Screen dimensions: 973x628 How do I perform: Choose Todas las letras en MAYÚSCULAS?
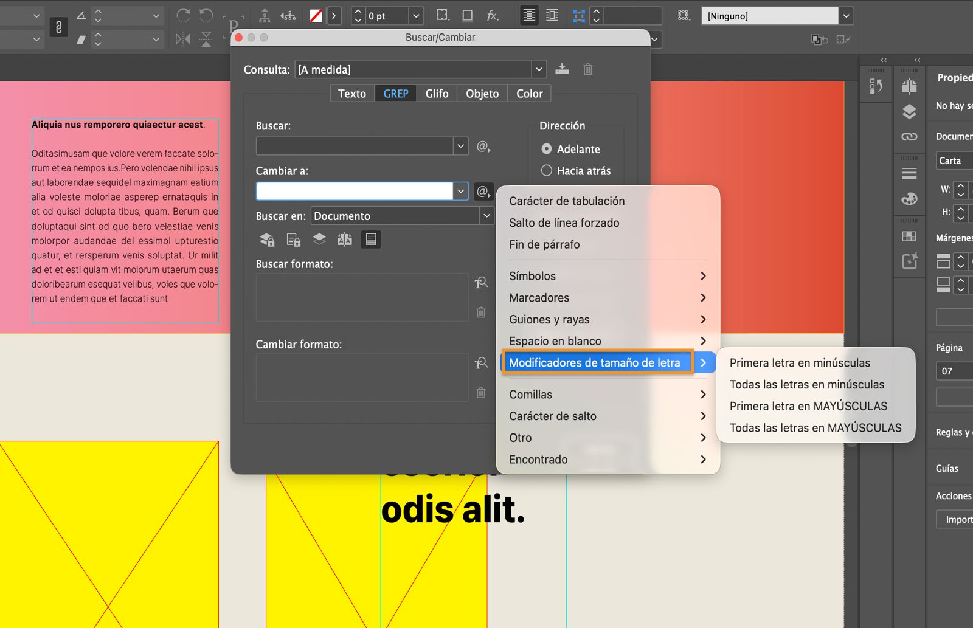coord(815,428)
